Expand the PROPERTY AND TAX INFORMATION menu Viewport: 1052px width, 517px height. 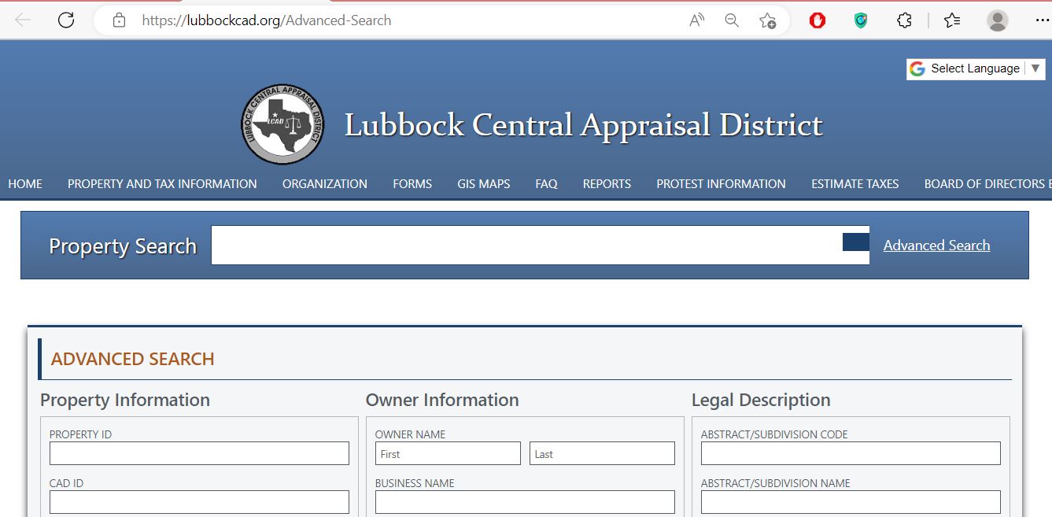coord(161,183)
